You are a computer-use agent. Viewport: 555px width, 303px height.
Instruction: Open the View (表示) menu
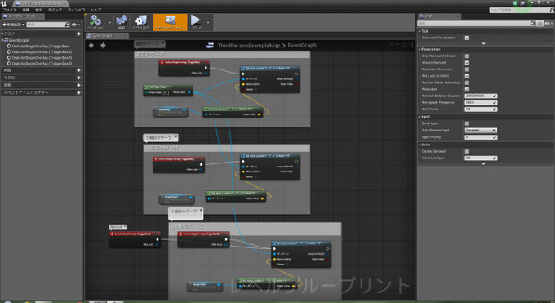click(x=38, y=10)
